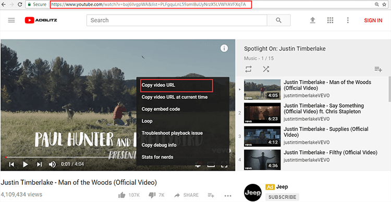Open the three-dot settings menu
Screen dimensions: 391x202
(348, 20)
